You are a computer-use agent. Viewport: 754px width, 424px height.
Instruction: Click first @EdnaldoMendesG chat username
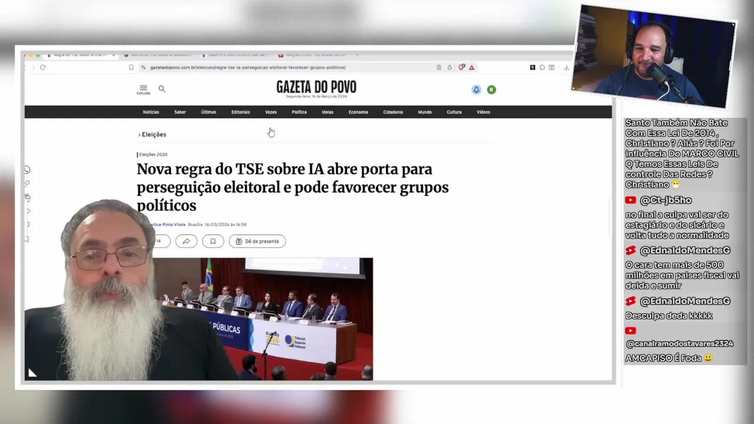(685, 250)
